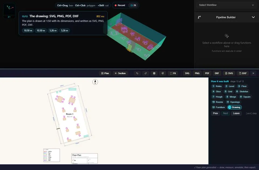
Task: Click the 26 steps counter pill
Action: [x=133, y=5]
